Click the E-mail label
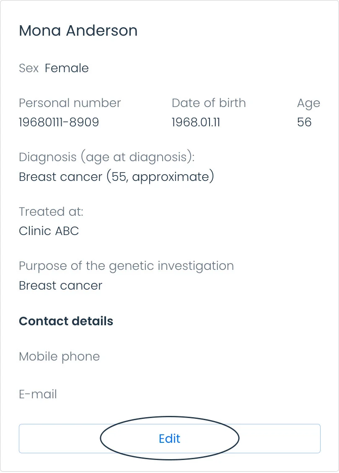The image size is (339, 473). (38, 394)
